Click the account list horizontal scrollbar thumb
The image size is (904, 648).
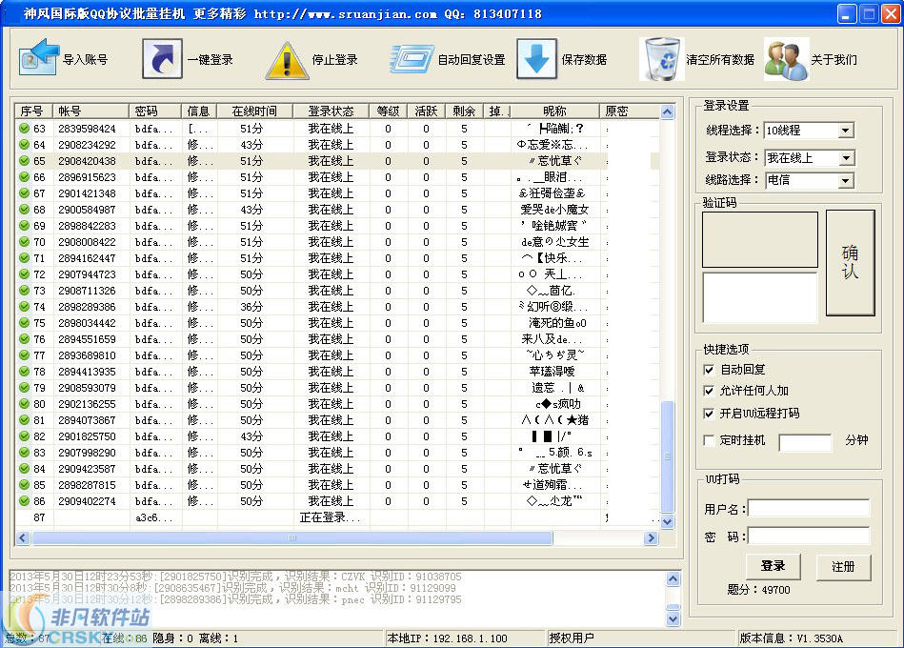pos(292,537)
